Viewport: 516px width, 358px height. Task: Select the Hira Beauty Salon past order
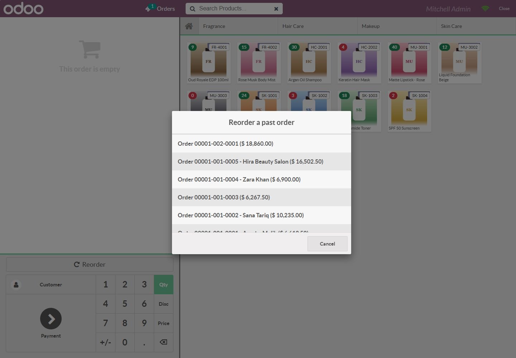click(x=262, y=161)
